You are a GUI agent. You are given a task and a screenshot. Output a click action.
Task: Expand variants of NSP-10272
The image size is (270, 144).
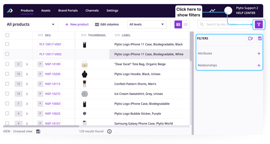click(x=27, y=94)
